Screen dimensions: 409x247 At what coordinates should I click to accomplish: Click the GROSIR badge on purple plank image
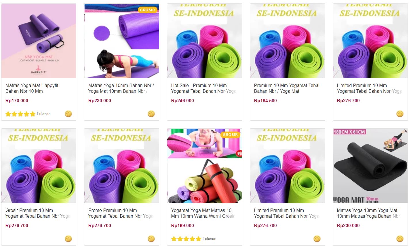(x=147, y=10)
